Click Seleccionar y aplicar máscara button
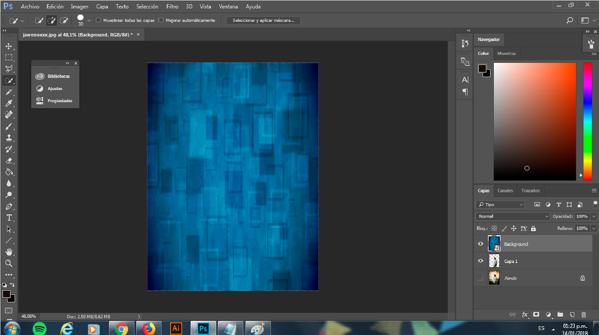The width and height of the screenshot is (599, 335). (263, 20)
